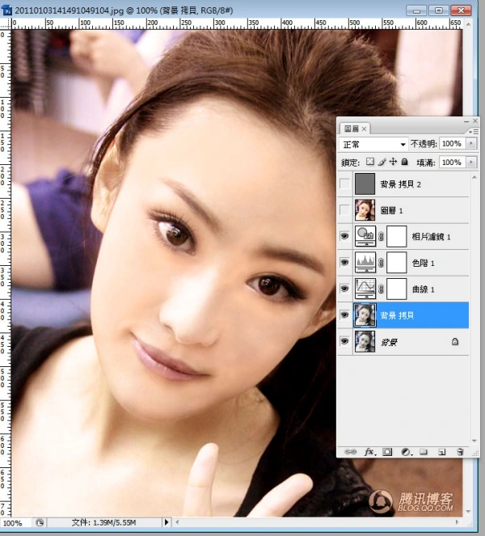Image resolution: width=485 pixels, height=536 pixels.
Task: Click the document zoom 100% field
Action: click(x=16, y=523)
